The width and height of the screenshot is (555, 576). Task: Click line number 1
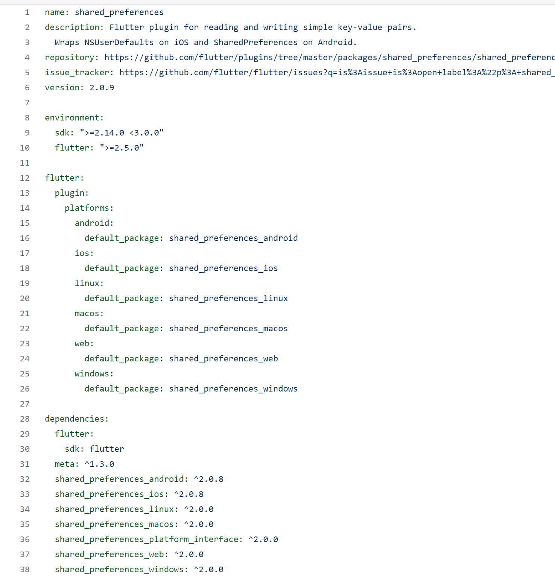[27, 12]
